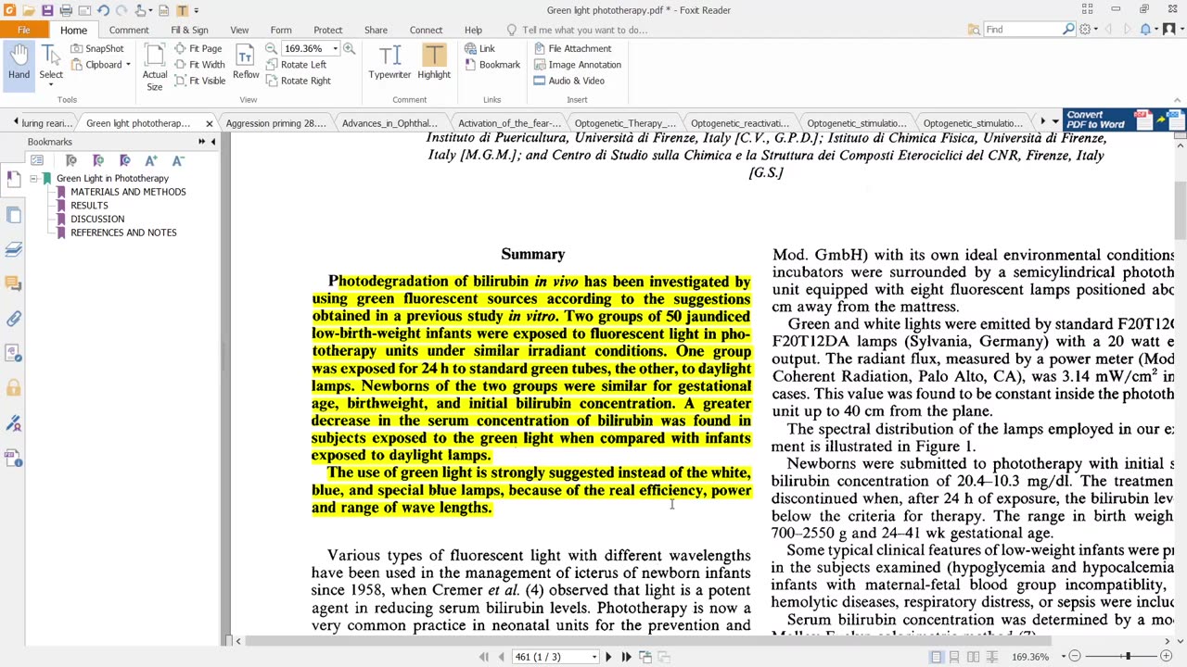Insert Audio & Video
Image resolution: width=1187 pixels, height=667 pixels.
[x=568, y=81]
